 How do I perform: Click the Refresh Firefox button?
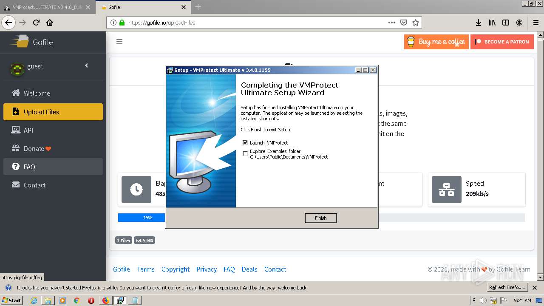tap(507, 287)
